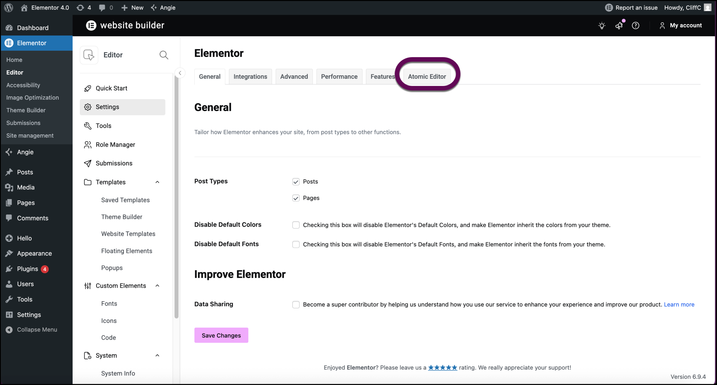Select Quick Start in the editor panel

[111, 88]
